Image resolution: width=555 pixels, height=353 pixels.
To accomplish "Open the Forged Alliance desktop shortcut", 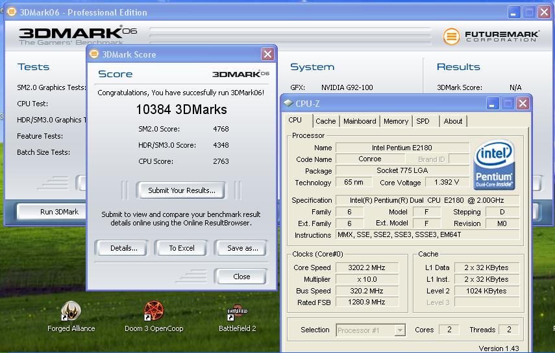I will click(x=71, y=317).
